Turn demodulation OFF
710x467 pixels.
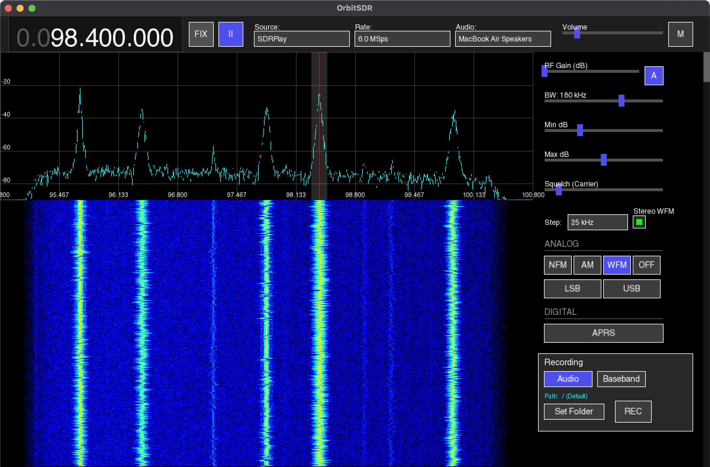click(x=646, y=265)
